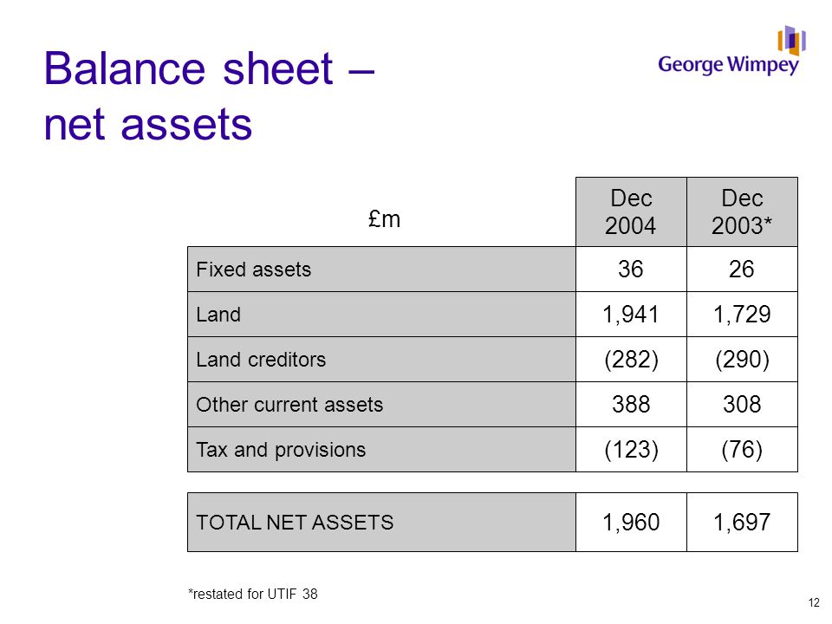Select the Dec 2003* column header

coord(742,211)
